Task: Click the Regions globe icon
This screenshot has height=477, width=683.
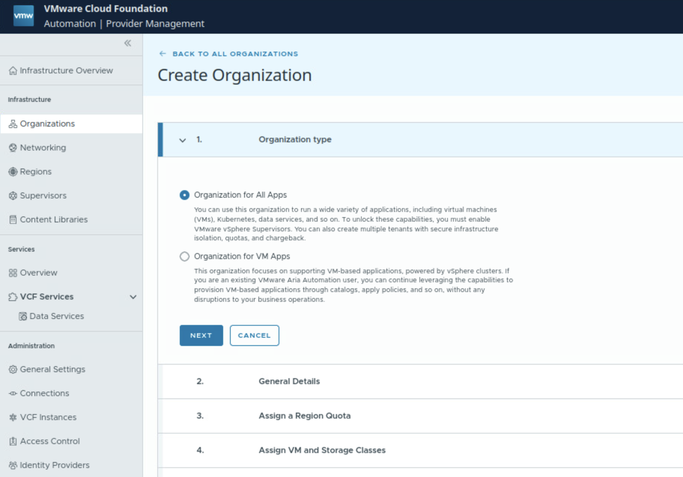Action: pyautogui.click(x=13, y=172)
